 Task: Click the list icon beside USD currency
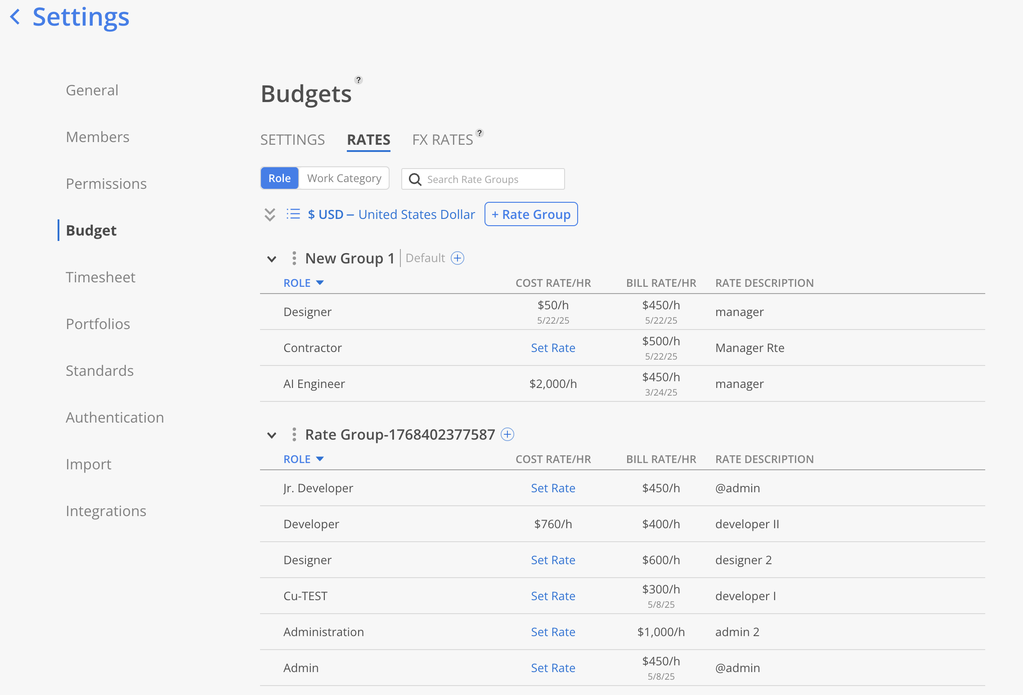(293, 214)
